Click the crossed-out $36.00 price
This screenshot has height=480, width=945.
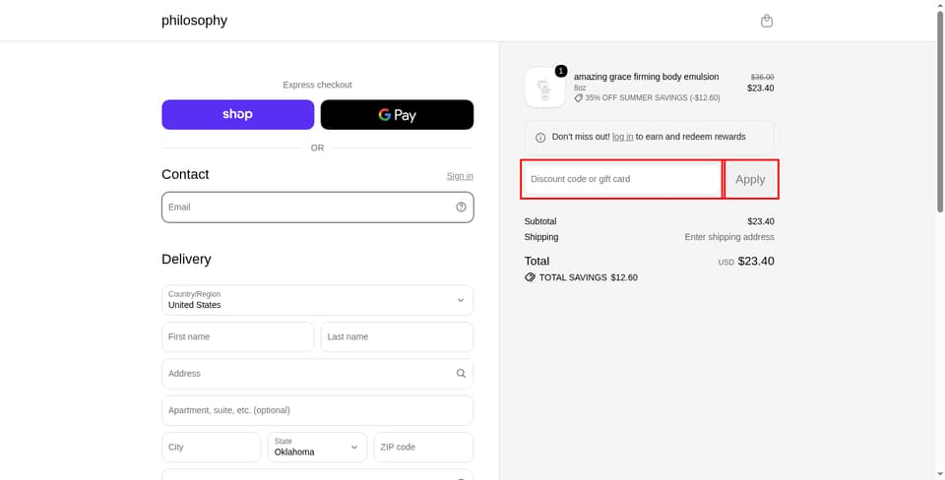point(762,77)
